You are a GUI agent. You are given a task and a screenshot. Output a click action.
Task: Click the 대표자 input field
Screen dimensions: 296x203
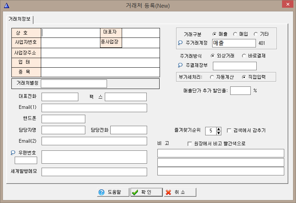[x=140, y=33]
